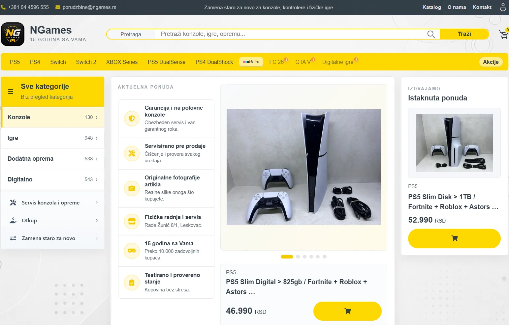This screenshot has width=509, height=325.
Task: Click the porudzbine@ngames.rs email link
Action: 89,7
